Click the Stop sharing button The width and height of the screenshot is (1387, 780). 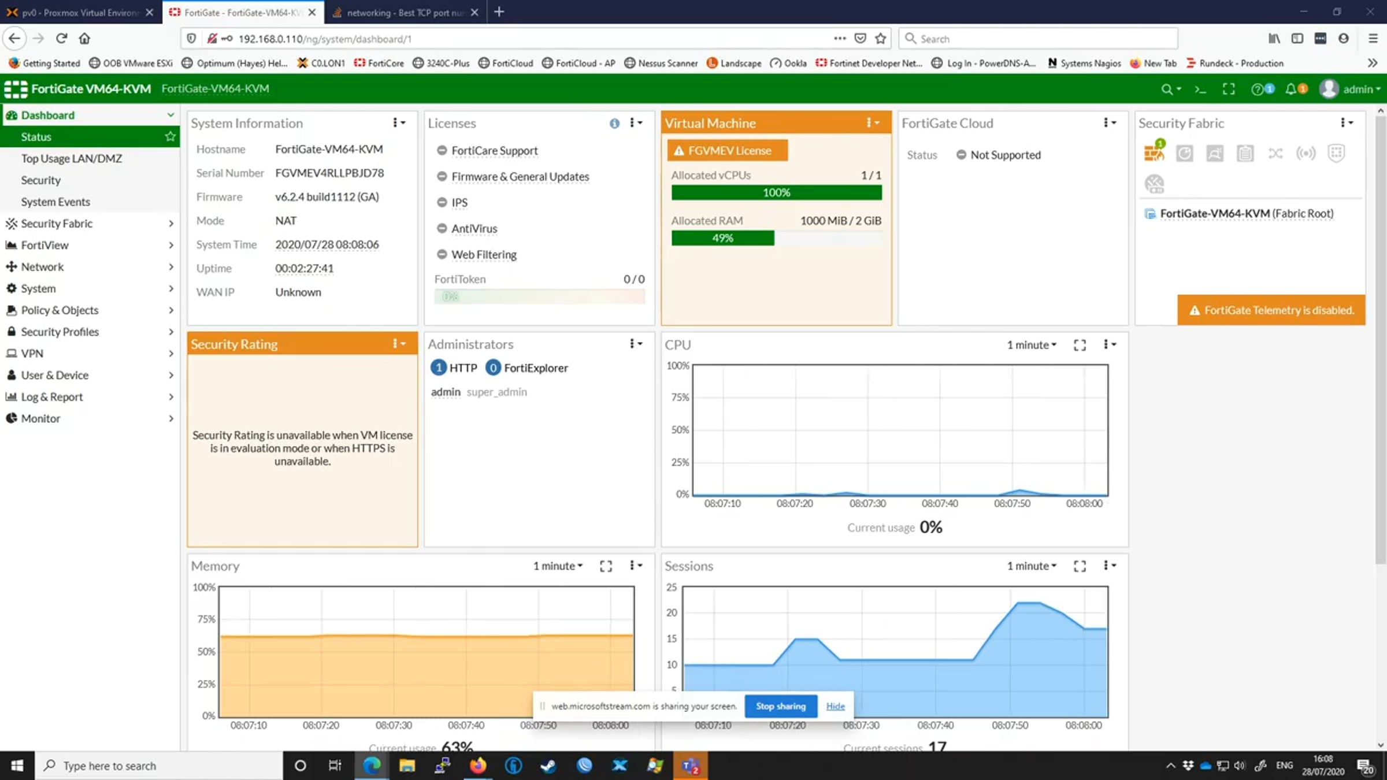tap(781, 706)
